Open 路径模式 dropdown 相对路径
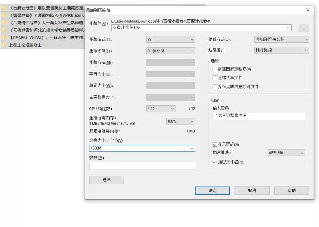 coord(282,50)
